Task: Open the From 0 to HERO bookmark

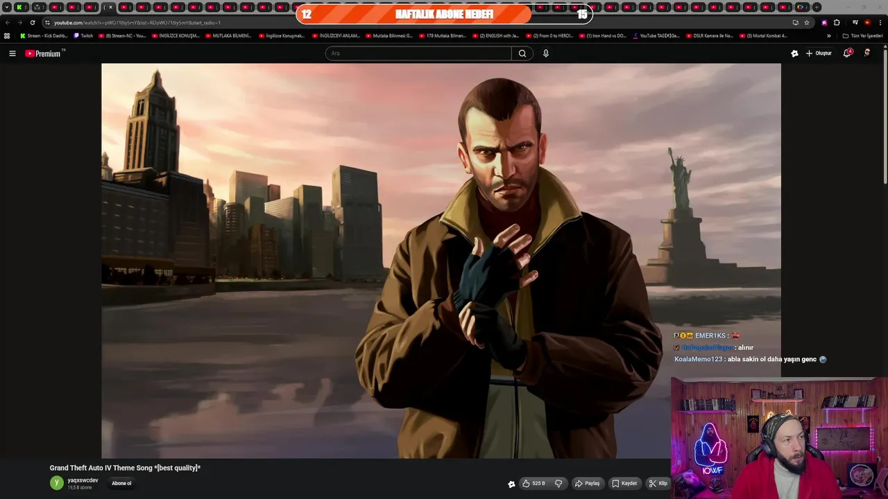Action: (549, 35)
